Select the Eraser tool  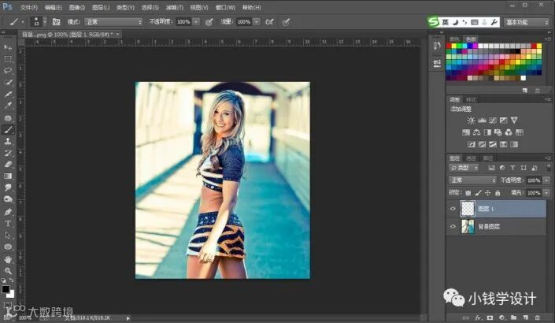[x=8, y=165]
